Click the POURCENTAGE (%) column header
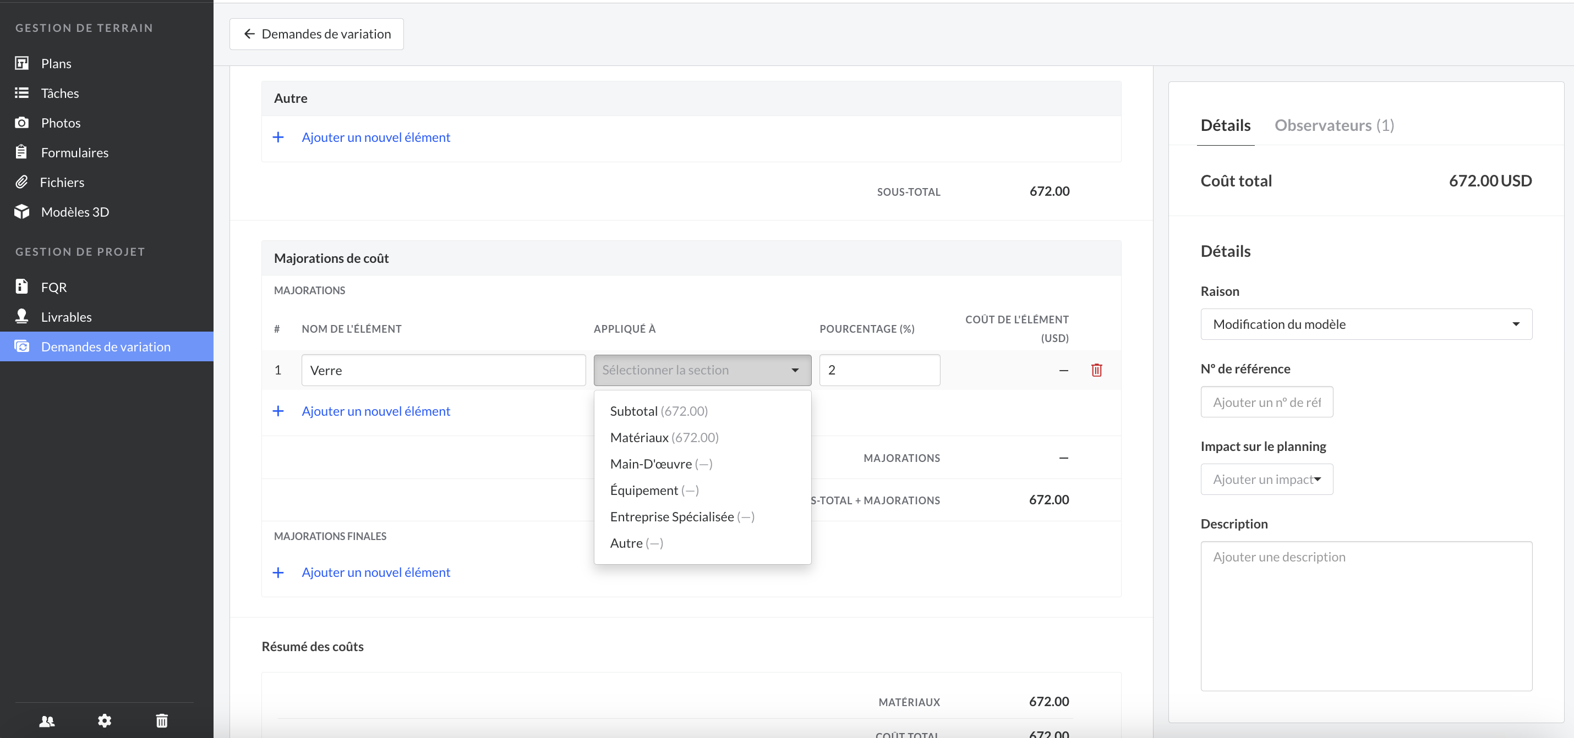1574x738 pixels. (x=866, y=328)
